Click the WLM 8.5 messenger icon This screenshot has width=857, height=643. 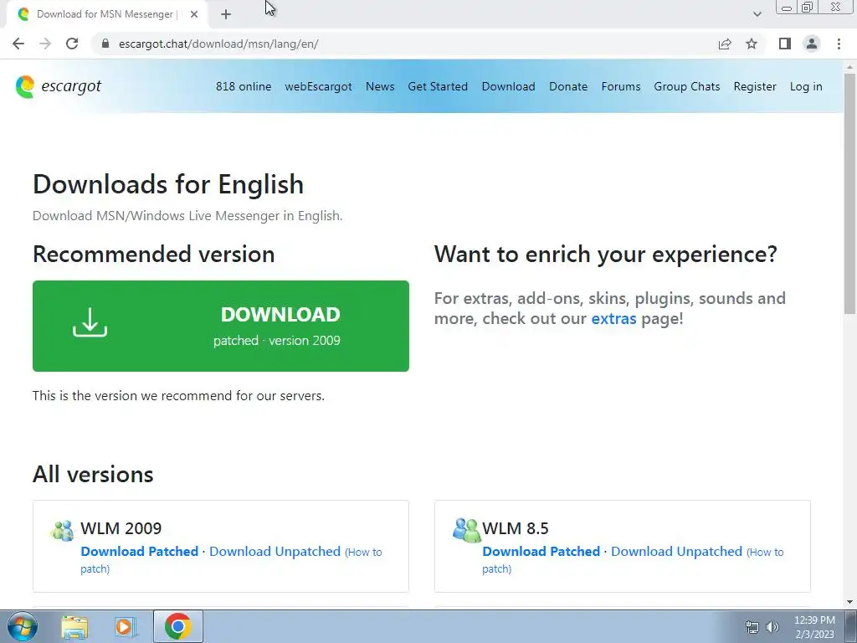466,530
